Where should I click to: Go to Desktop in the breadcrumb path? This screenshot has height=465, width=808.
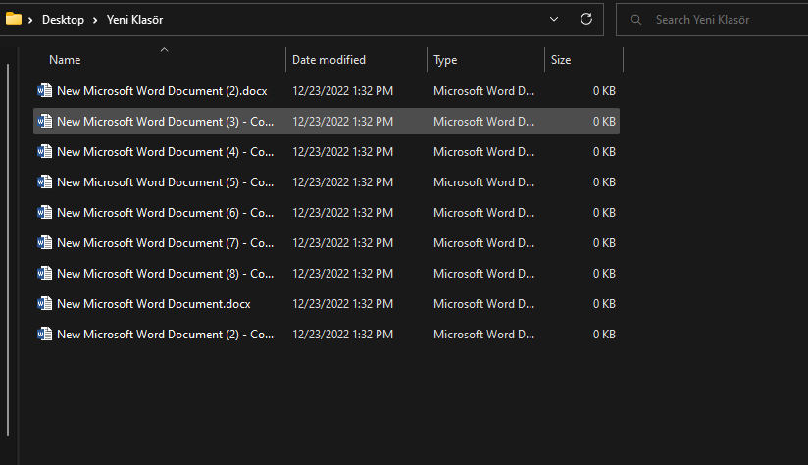coord(63,20)
